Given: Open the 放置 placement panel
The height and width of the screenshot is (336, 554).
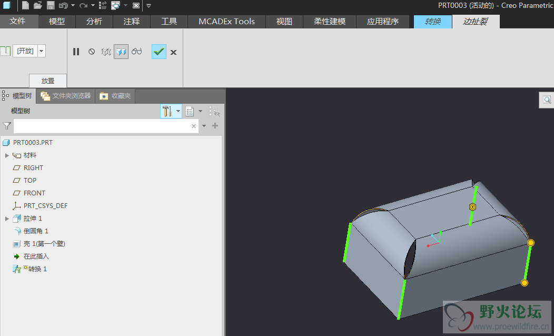Looking at the screenshot, I should coord(48,81).
